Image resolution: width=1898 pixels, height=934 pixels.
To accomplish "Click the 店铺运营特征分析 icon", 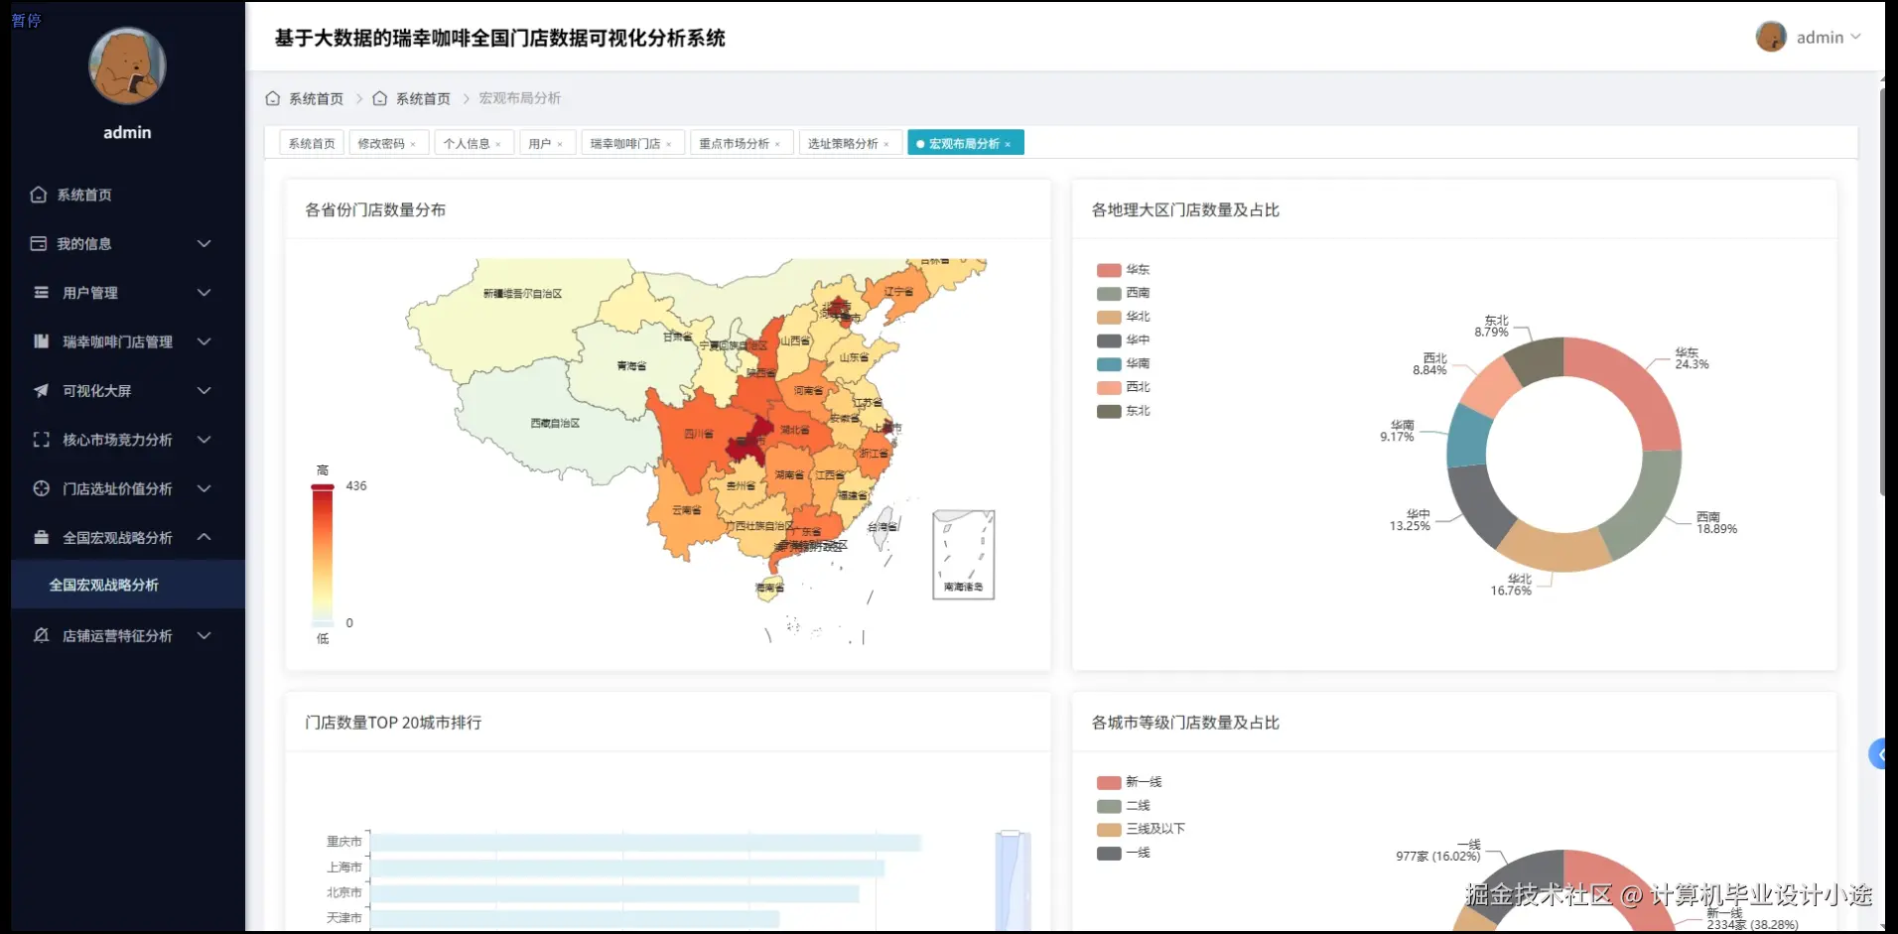I will (x=41, y=635).
